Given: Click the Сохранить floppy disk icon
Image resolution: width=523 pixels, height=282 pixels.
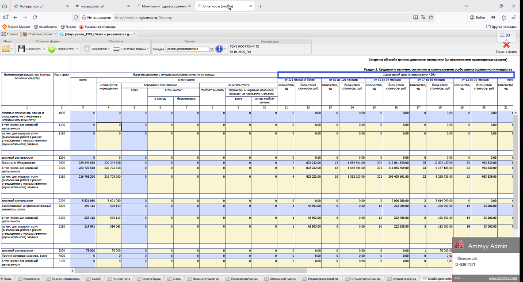Looking at the screenshot, I should point(21,49).
